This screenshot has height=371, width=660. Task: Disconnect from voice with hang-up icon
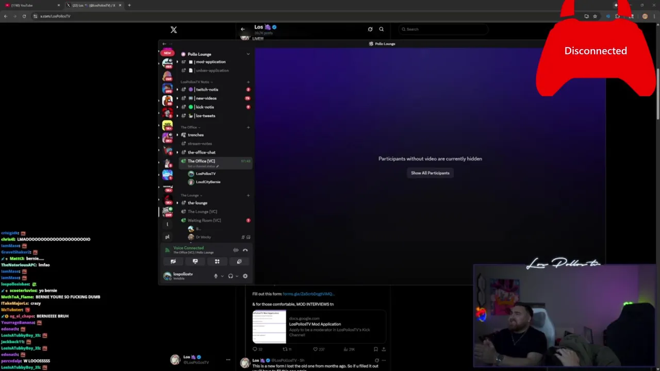coord(245,250)
